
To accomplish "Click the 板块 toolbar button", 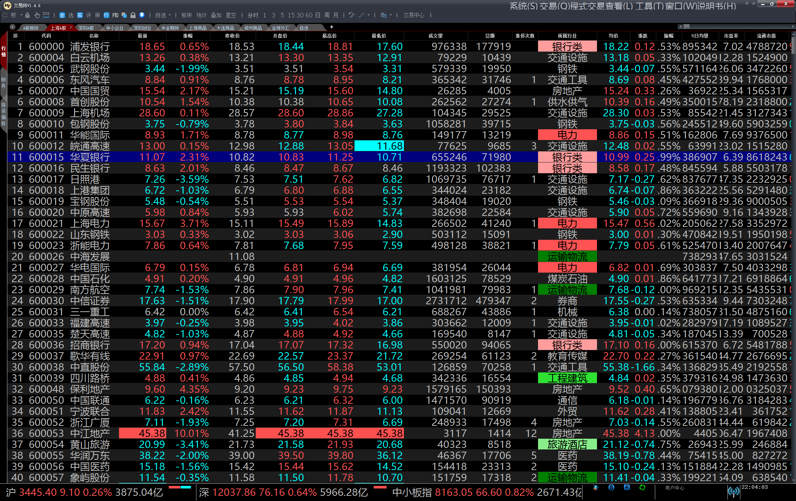I will pos(186,15).
